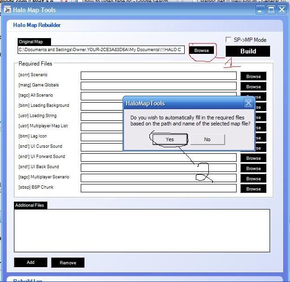Browse for the UI Back Sound file
This screenshot has height=282, width=290.
click(253, 168)
